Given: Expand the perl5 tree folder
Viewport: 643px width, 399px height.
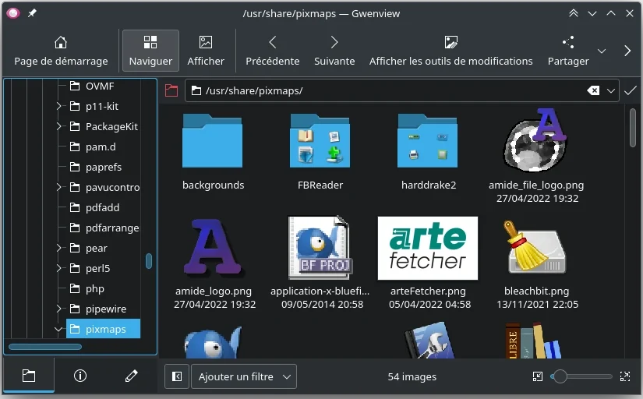Looking at the screenshot, I should (x=58, y=268).
